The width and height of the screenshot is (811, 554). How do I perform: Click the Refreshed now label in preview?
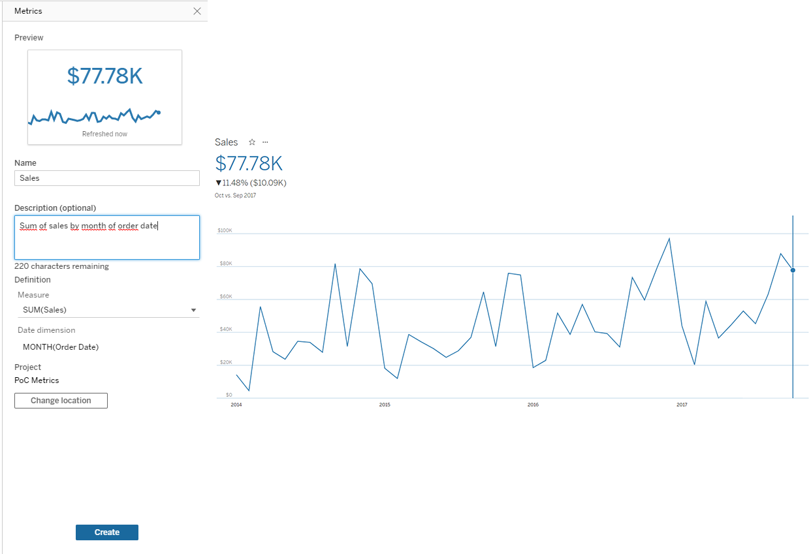click(x=104, y=134)
